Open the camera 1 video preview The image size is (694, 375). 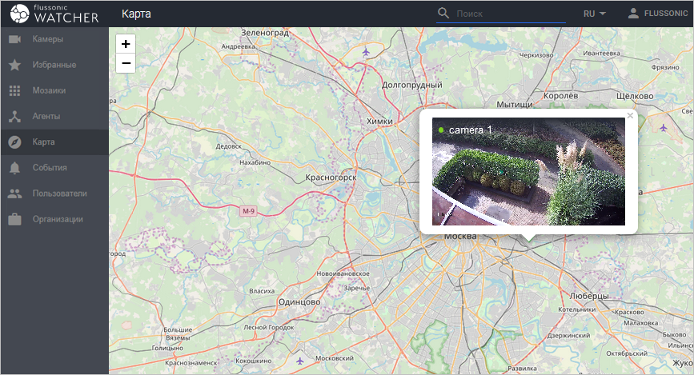pyautogui.click(x=528, y=172)
